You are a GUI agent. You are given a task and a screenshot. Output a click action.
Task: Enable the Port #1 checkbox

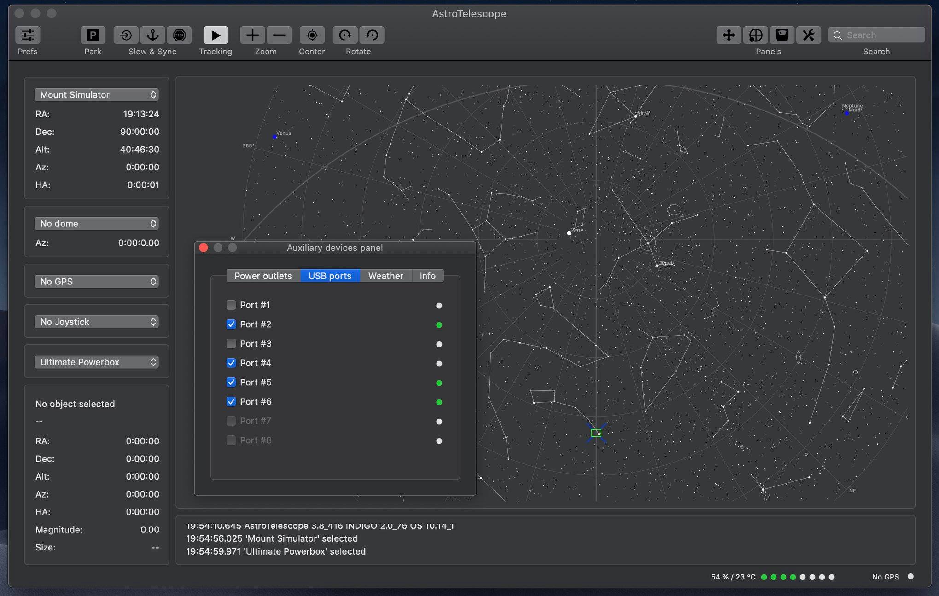tap(231, 305)
